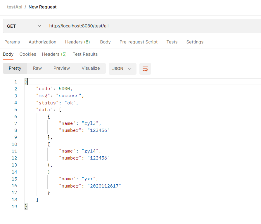Open the Test Results tab
The height and width of the screenshot is (224, 261).
pos(85,54)
